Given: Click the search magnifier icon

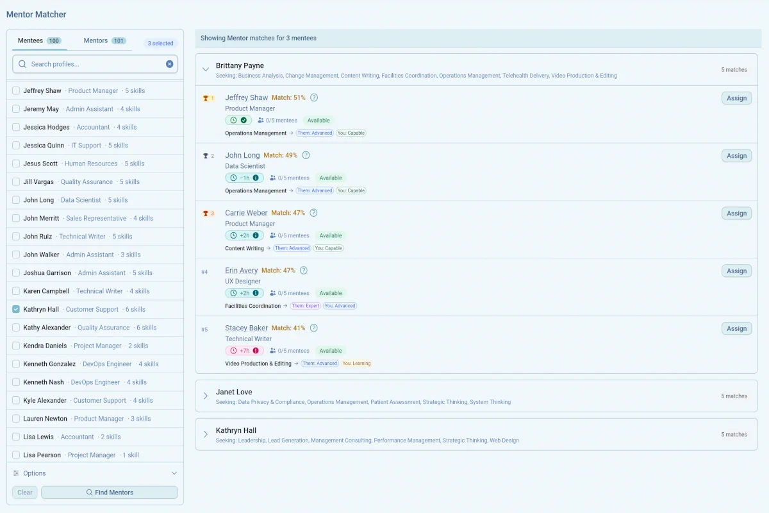Looking at the screenshot, I should pos(22,64).
